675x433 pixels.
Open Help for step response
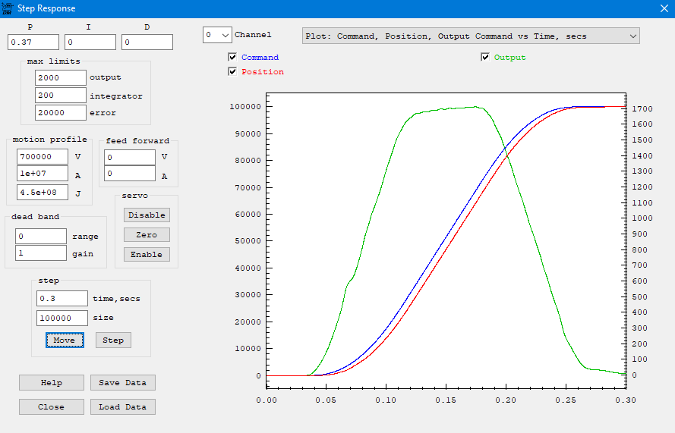pyautogui.click(x=52, y=383)
